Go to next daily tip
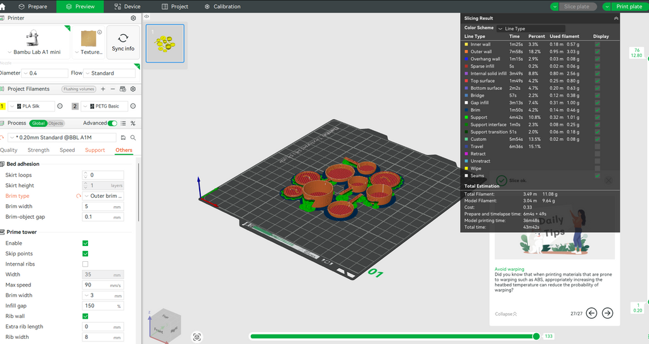The width and height of the screenshot is (649, 344). pos(607,312)
